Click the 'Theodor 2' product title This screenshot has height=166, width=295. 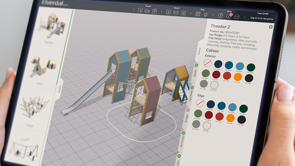[220, 26]
